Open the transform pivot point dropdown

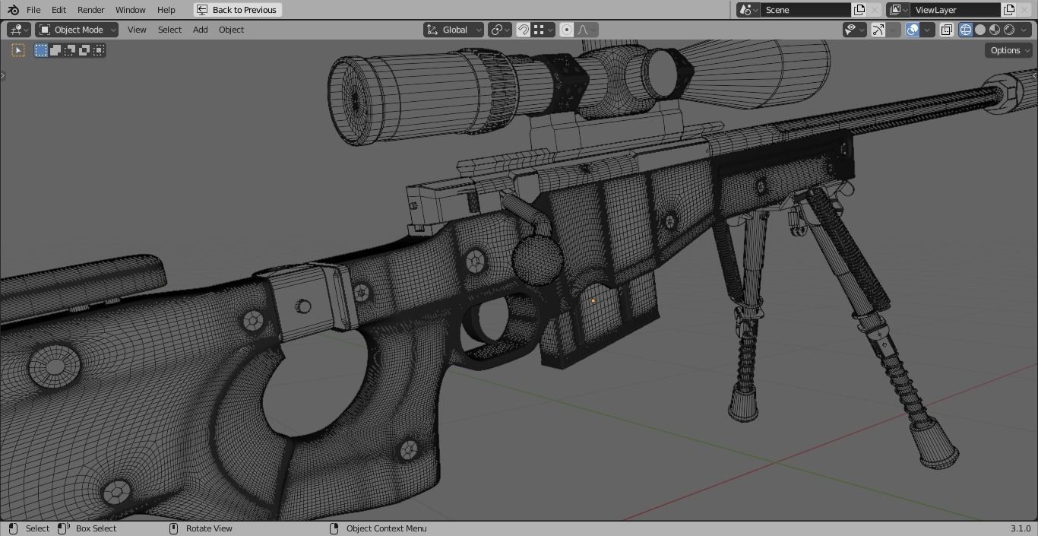(500, 30)
